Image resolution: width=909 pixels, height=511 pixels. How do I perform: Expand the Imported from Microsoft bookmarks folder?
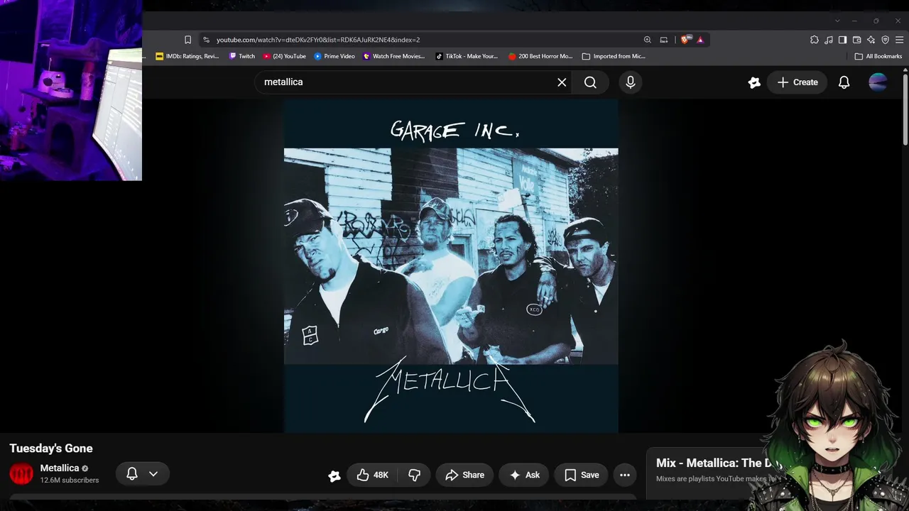click(614, 56)
